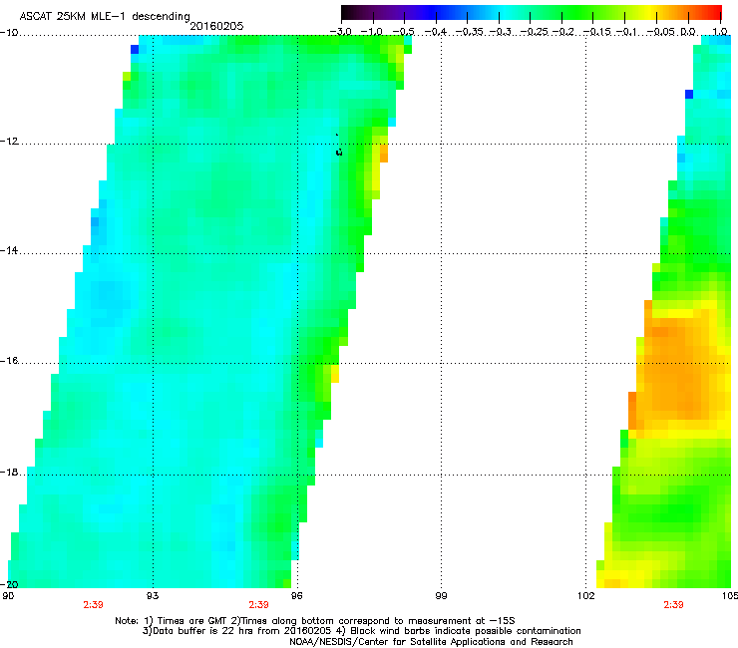Select the -0.25 color scale label

click(x=530, y=32)
